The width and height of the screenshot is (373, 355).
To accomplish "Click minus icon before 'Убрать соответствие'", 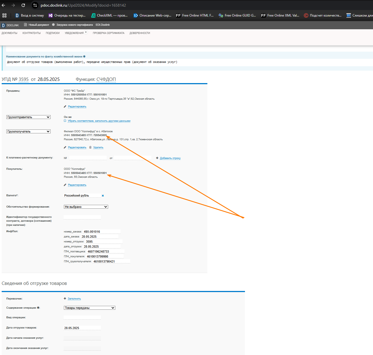I will click(x=65, y=121).
